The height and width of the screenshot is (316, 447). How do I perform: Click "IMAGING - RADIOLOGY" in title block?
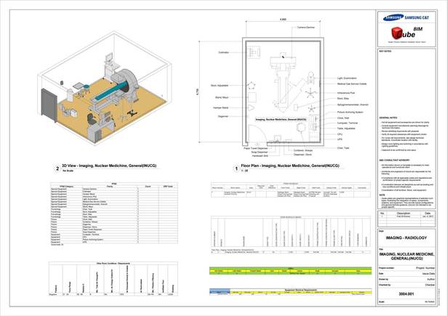(x=406, y=238)
